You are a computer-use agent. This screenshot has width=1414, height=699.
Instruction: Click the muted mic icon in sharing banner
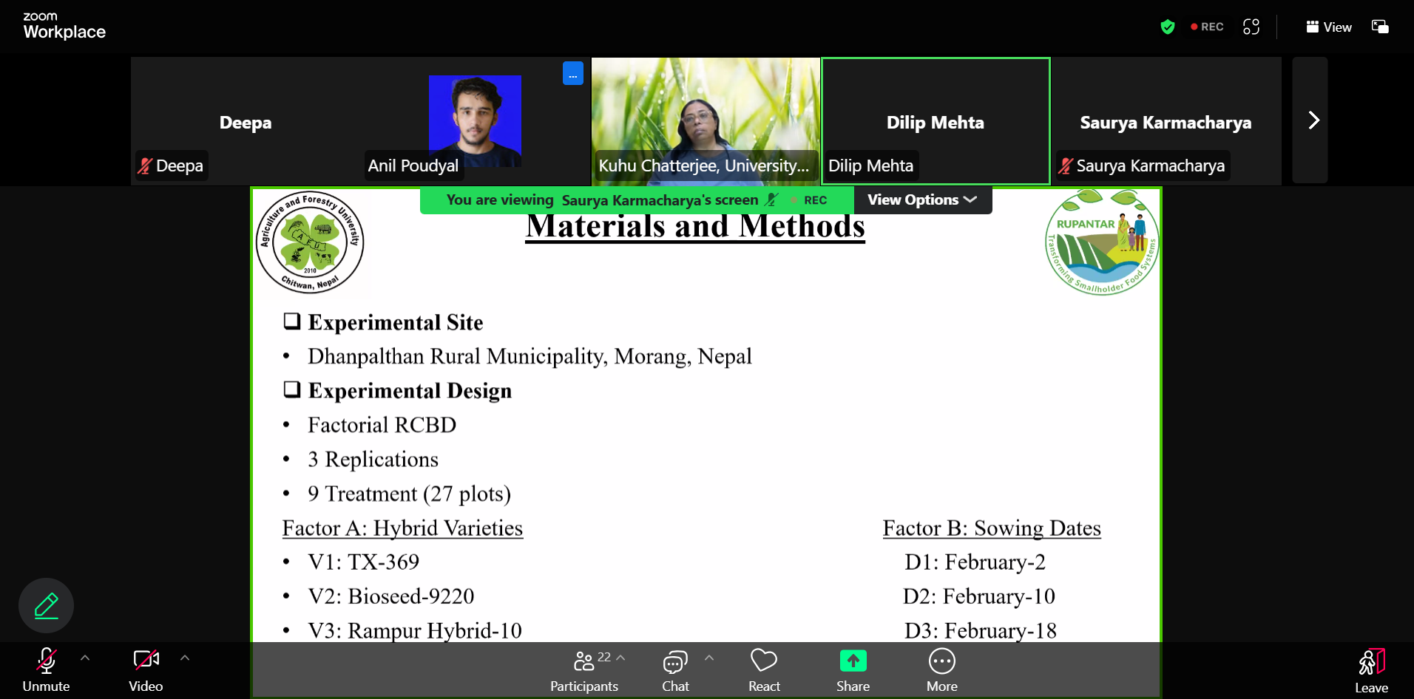(771, 200)
